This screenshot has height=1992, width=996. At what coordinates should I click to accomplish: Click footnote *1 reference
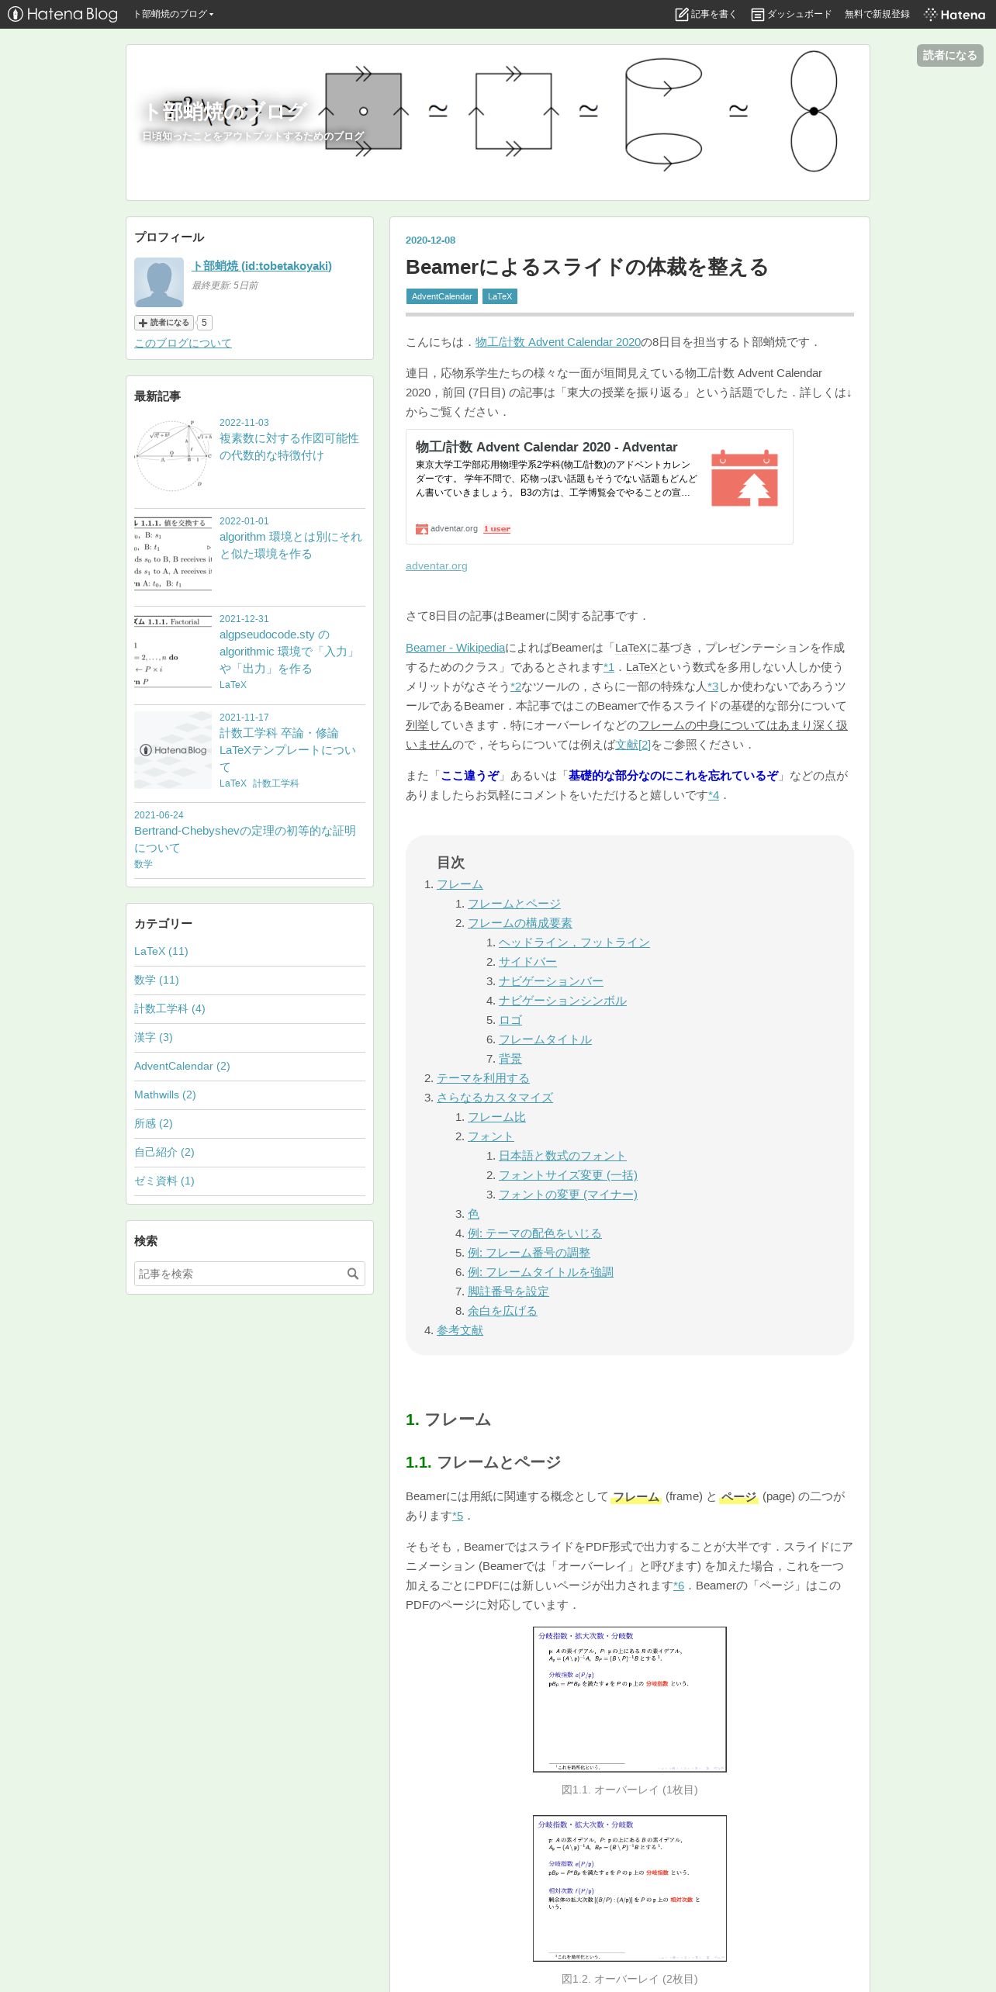tap(609, 667)
